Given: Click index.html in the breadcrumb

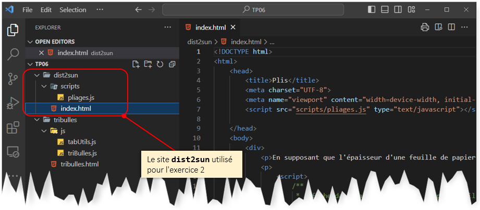Looking at the screenshot, I should [x=246, y=42].
